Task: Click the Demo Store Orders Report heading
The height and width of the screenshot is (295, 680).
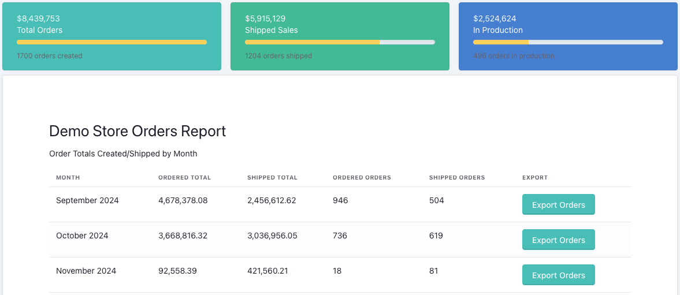Action: click(x=138, y=131)
